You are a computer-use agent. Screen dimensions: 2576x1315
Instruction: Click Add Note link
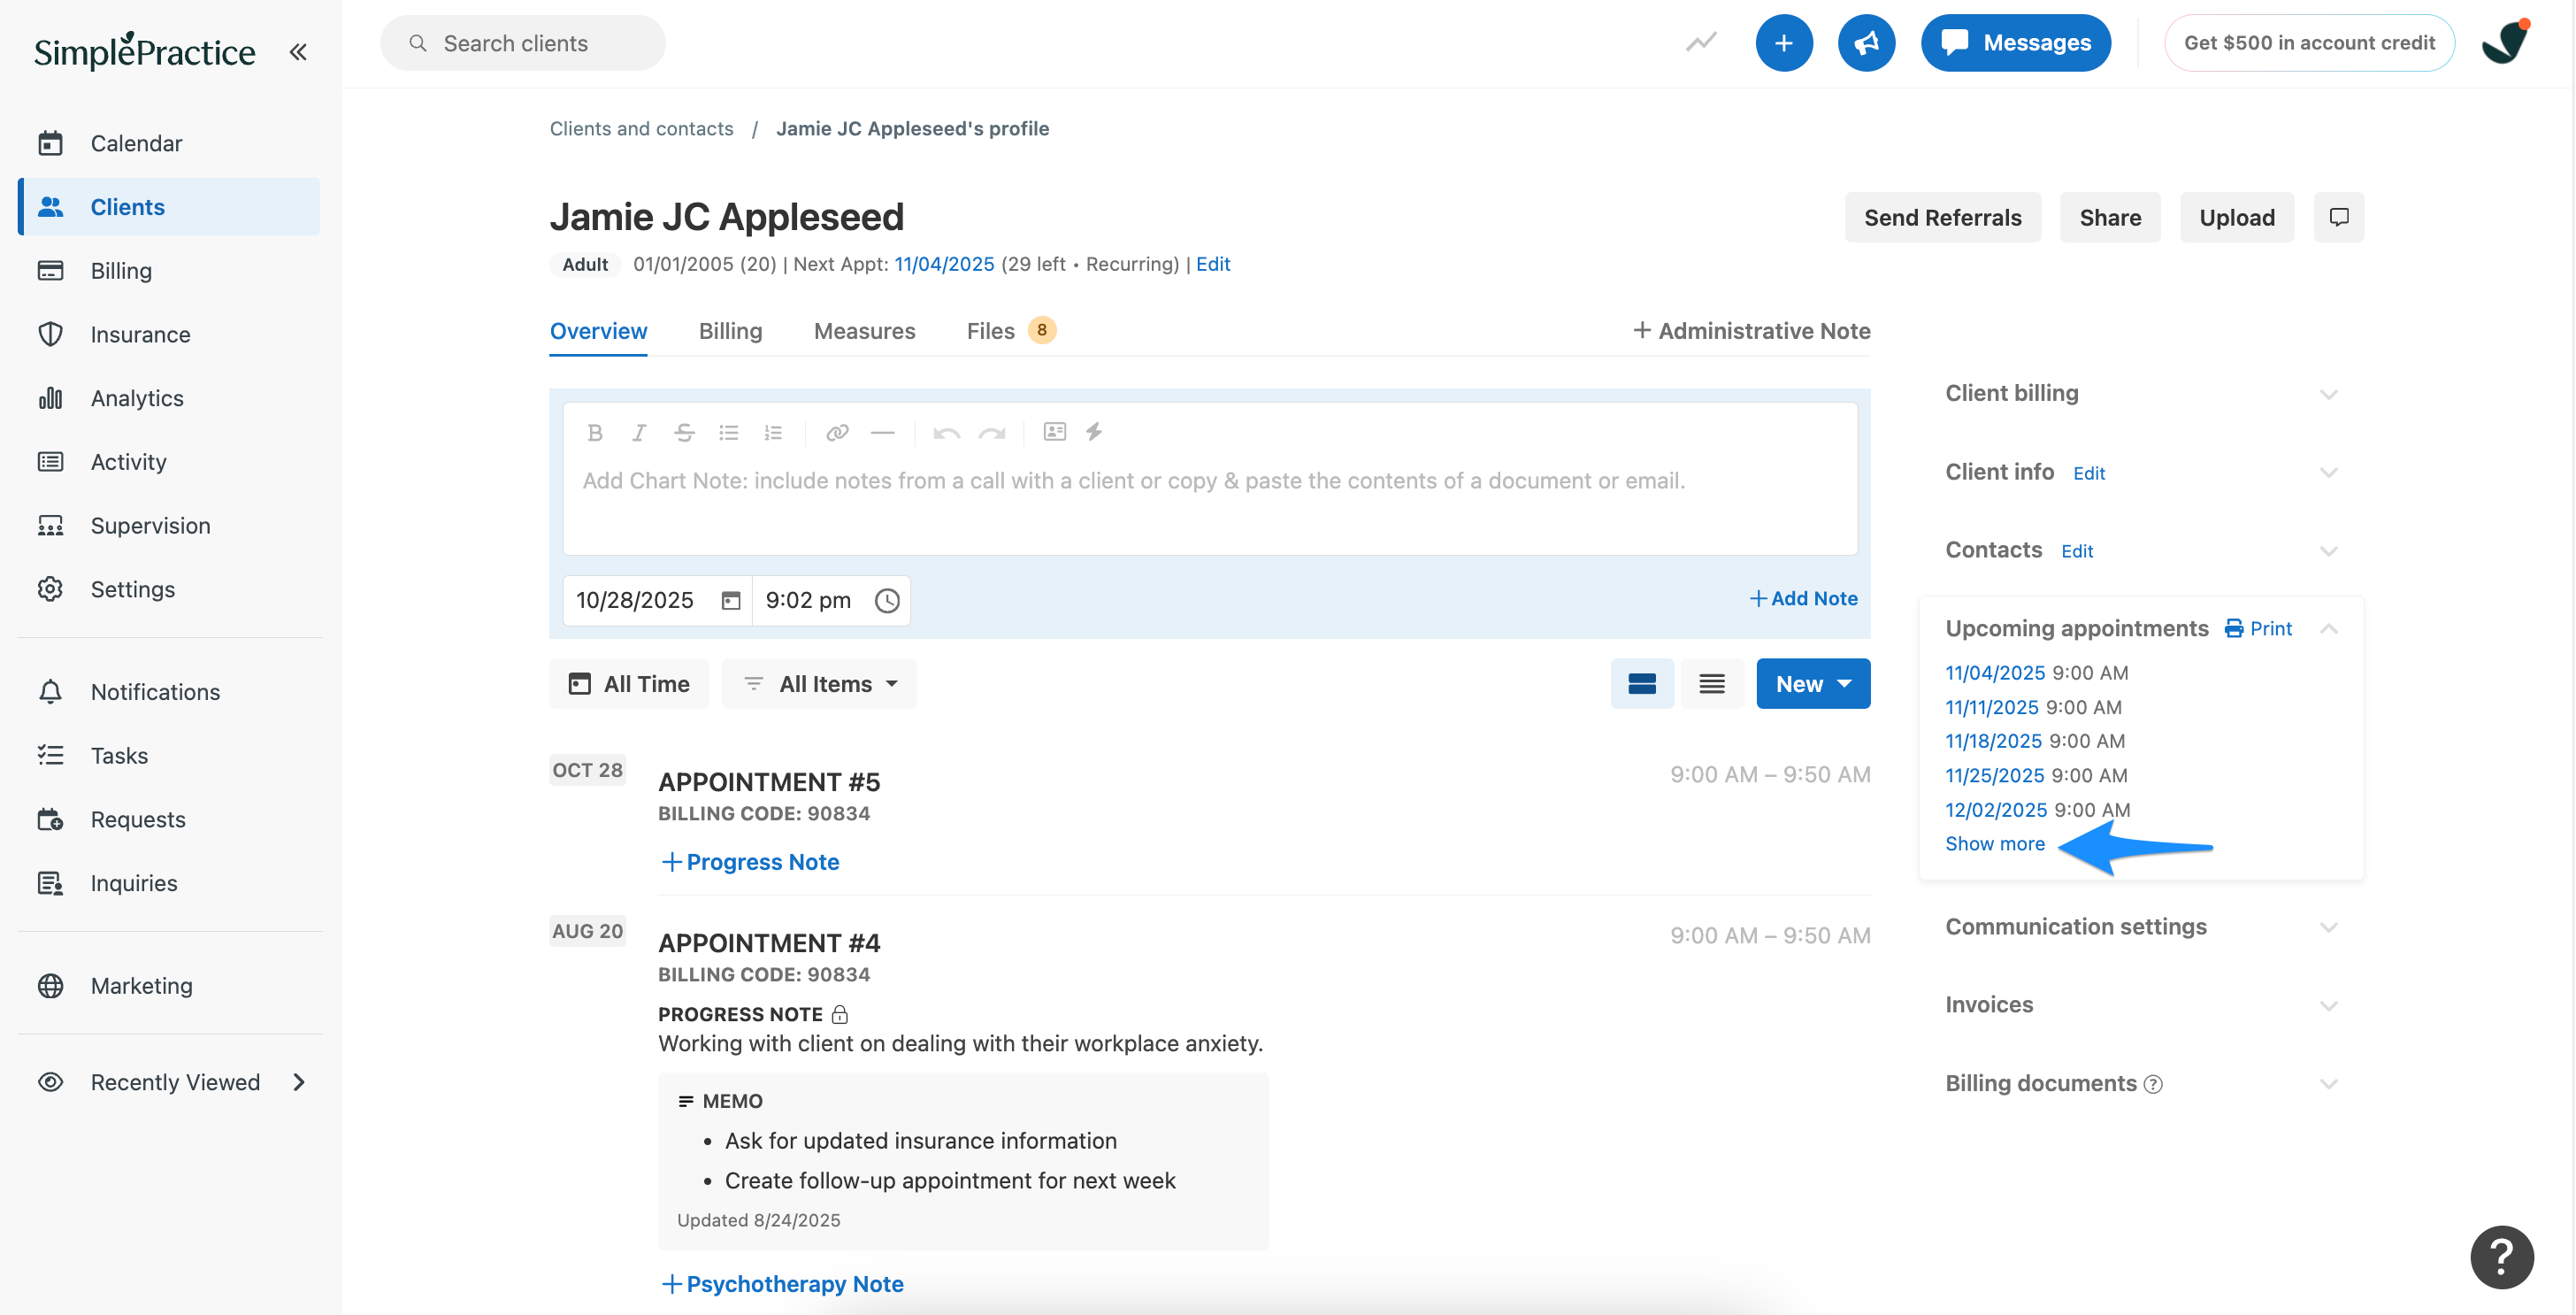[1803, 598]
